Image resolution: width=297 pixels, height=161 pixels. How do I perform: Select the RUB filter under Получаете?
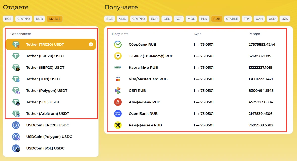(x=217, y=19)
